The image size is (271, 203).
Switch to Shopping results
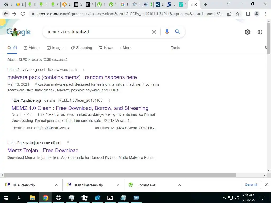[x=82, y=48]
